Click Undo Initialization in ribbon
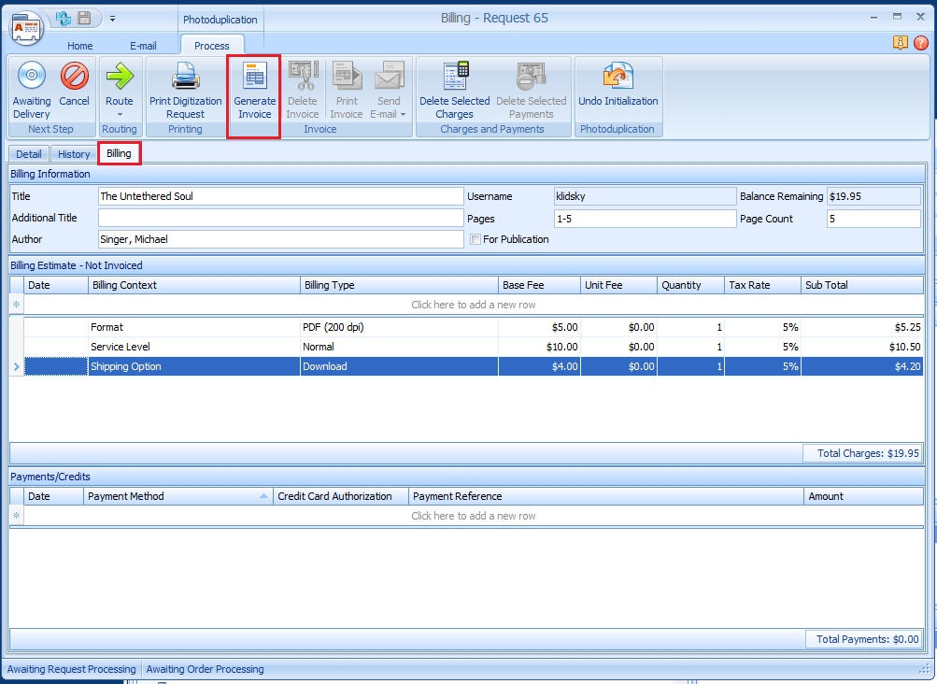Screen dimensions: 937x684 tap(618, 77)
